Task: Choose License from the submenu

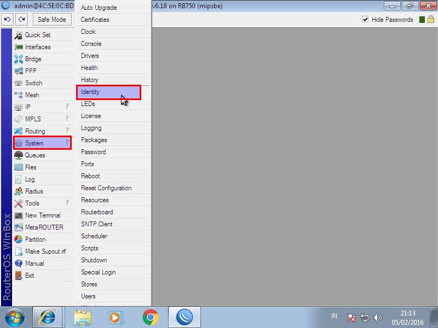Action: [113, 116]
